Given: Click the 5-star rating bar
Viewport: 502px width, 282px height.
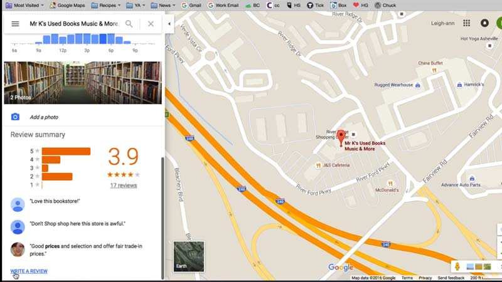Looking at the screenshot, I should click(66, 151).
